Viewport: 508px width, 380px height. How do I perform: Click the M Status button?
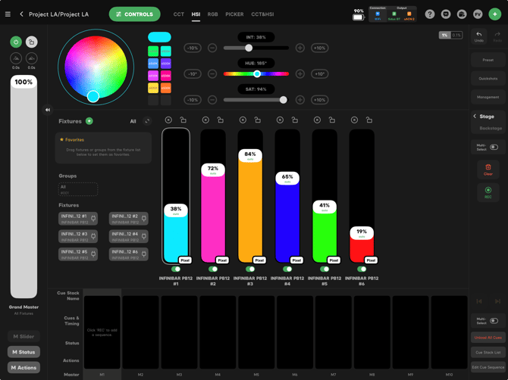click(24, 352)
